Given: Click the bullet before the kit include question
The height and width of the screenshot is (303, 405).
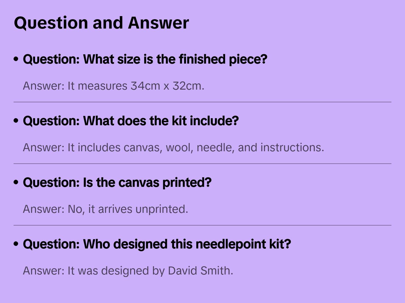Looking at the screenshot, I should pyautogui.click(x=16, y=121).
